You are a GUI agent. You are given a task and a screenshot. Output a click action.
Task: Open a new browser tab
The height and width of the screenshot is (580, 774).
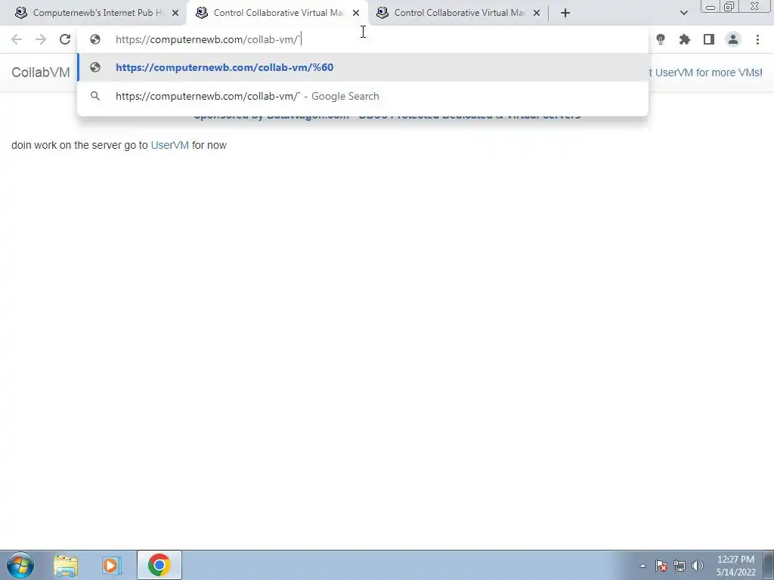565,13
